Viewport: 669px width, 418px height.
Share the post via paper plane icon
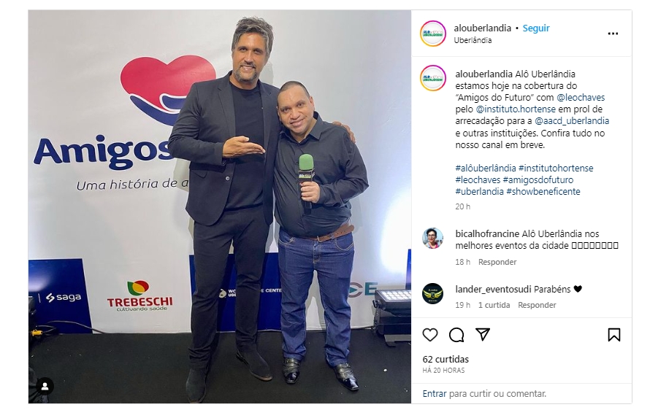[483, 335]
